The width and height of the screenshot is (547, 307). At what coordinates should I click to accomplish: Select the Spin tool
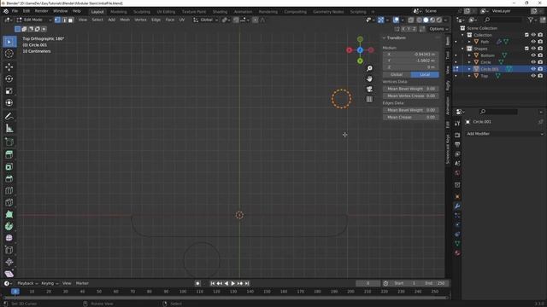[9, 226]
